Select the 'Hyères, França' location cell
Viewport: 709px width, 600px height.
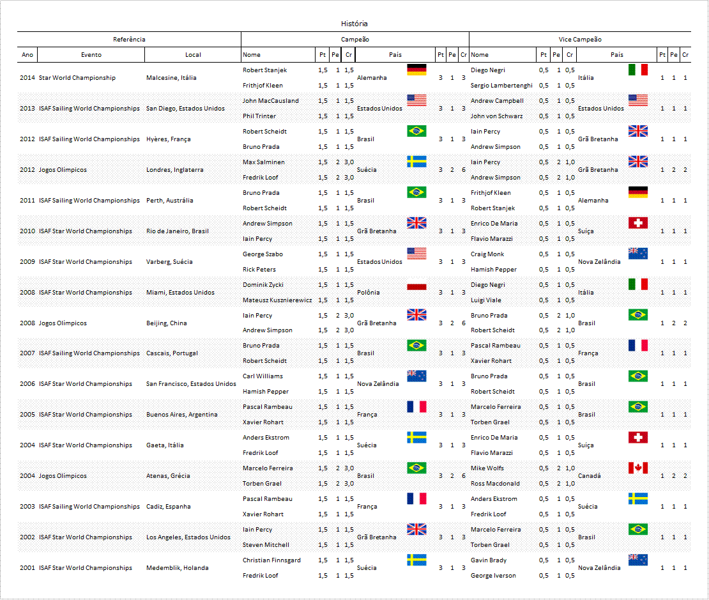coord(169,139)
